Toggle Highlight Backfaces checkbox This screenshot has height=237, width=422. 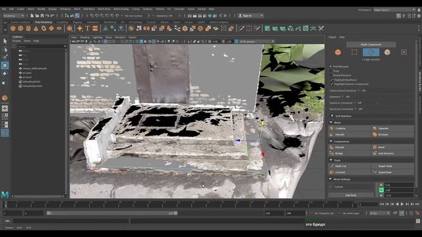click(x=332, y=80)
